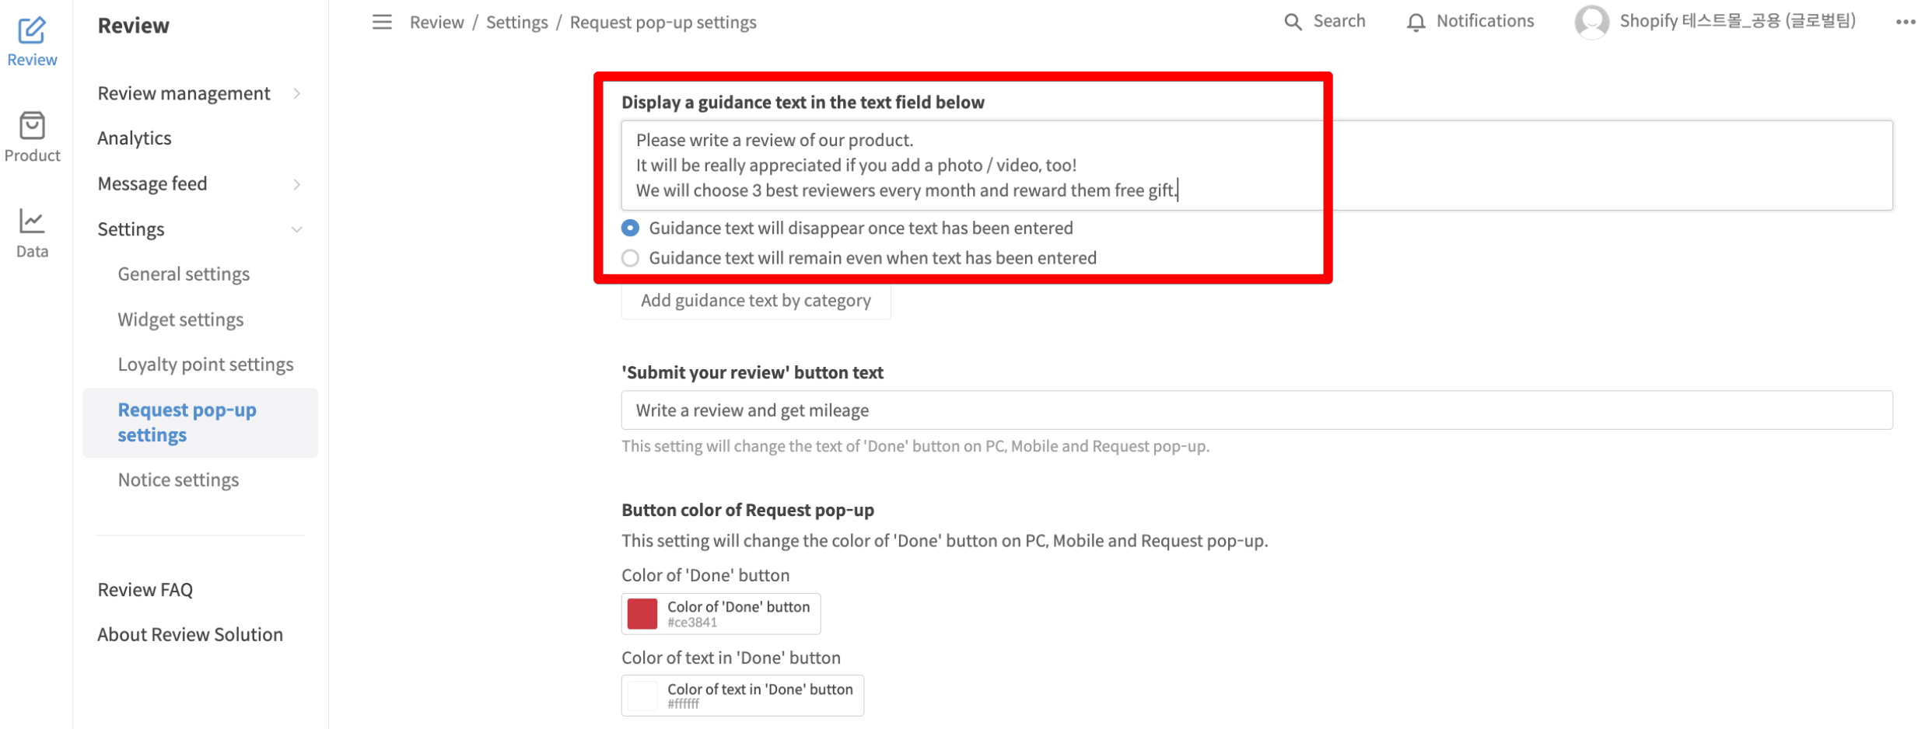Go to Loyalty point settings

tap(205, 364)
